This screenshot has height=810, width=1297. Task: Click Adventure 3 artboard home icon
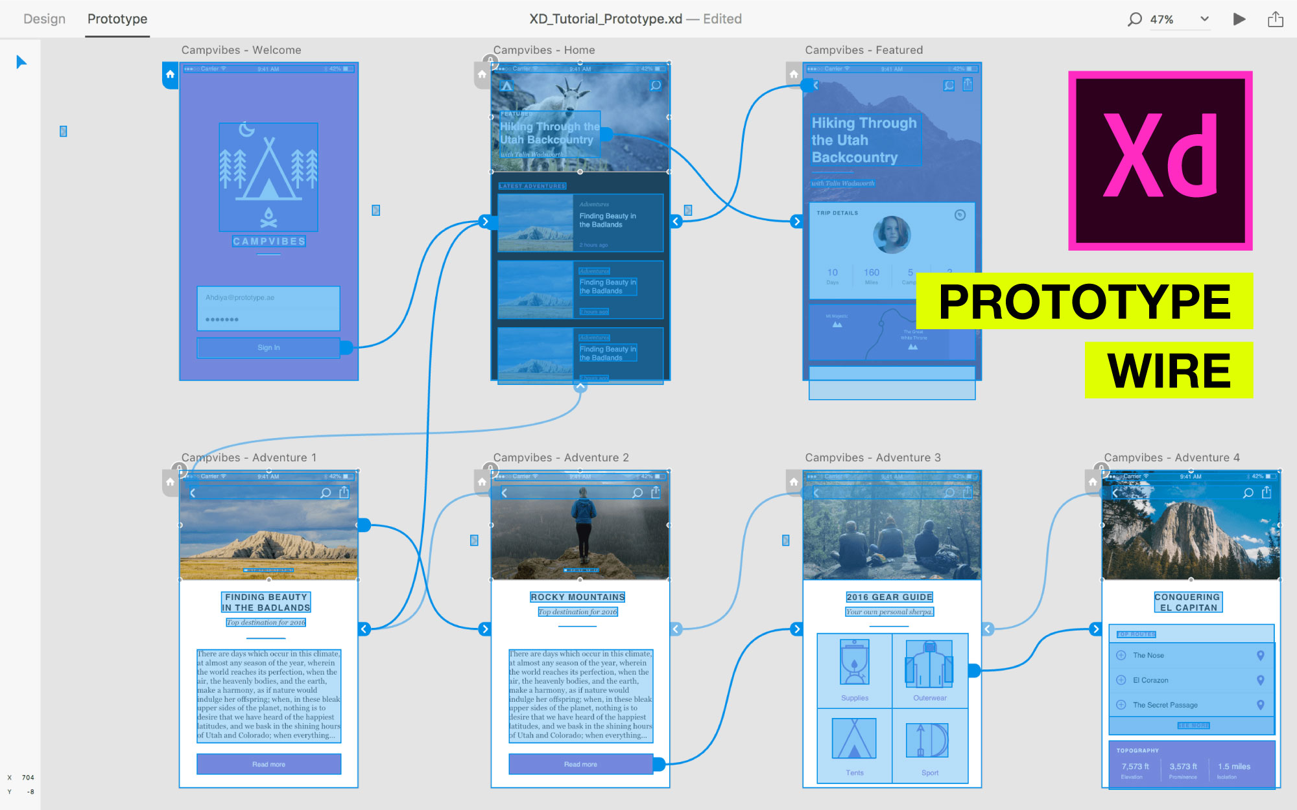pyautogui.click(x=794, y=482)
